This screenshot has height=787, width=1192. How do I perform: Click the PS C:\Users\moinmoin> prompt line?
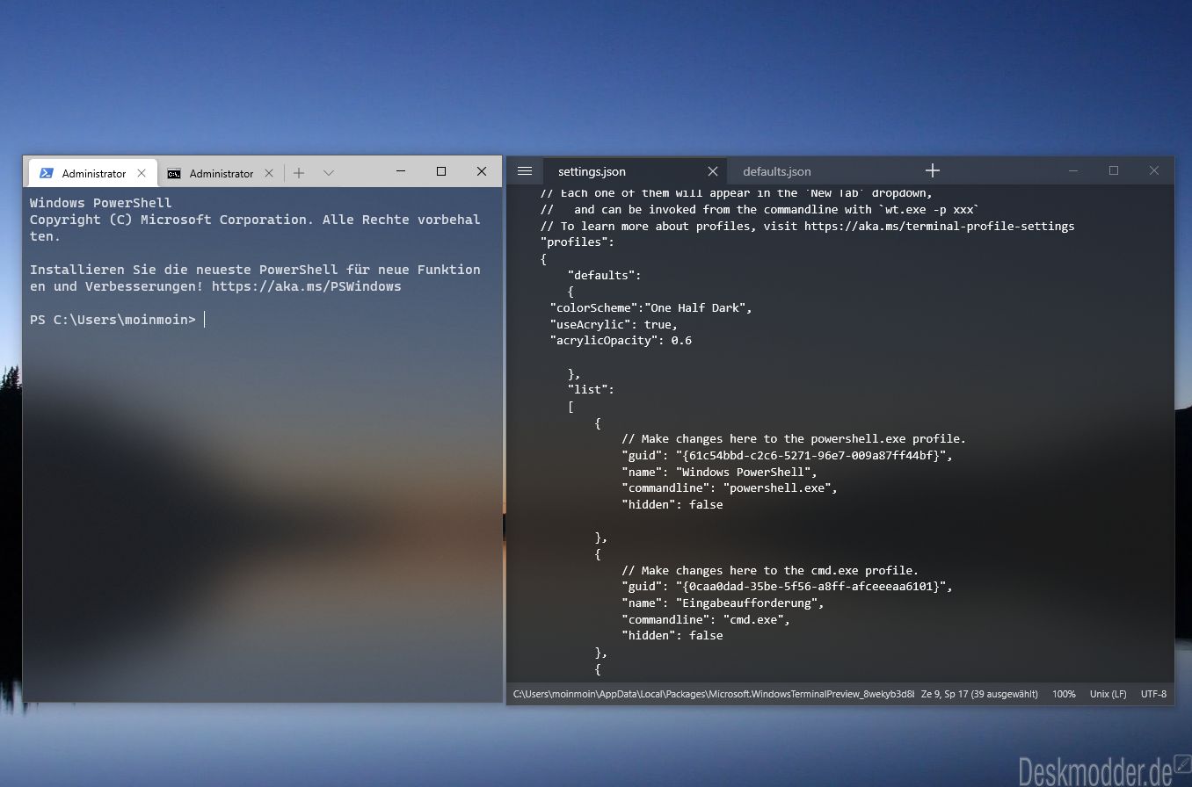pos(113,320)
